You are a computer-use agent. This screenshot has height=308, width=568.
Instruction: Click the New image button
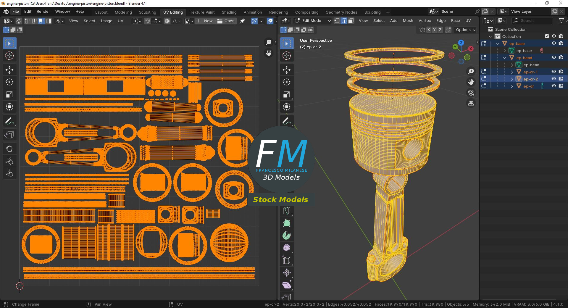coord(205,21)
